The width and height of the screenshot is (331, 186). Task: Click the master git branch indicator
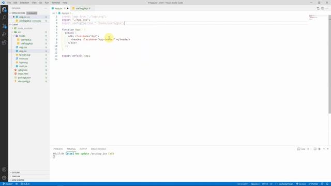[7, 184]
